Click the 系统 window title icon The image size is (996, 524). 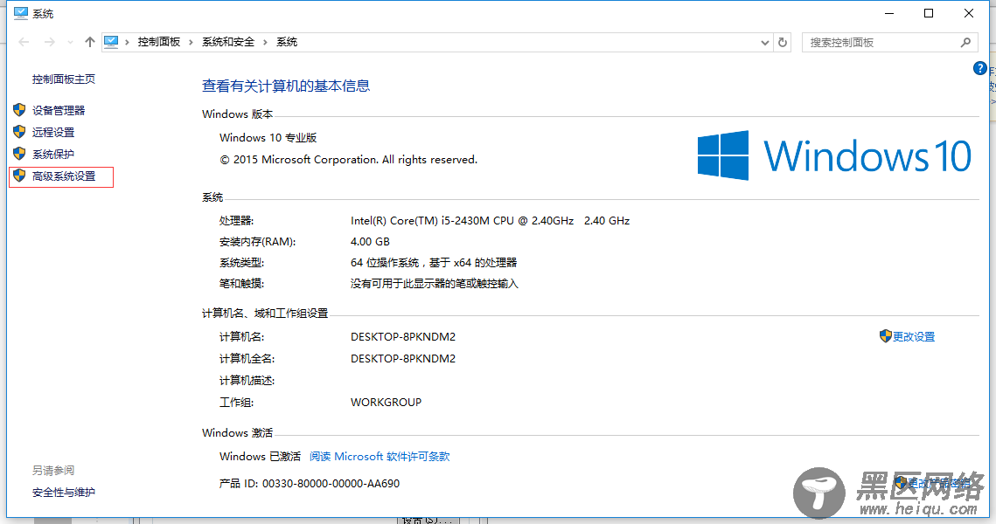coord(21,13)
